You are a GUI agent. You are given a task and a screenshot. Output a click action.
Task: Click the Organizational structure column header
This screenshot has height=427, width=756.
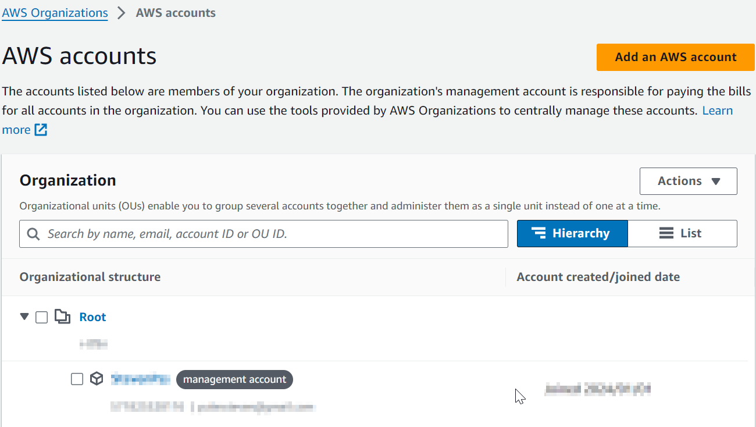pos(90,277)
